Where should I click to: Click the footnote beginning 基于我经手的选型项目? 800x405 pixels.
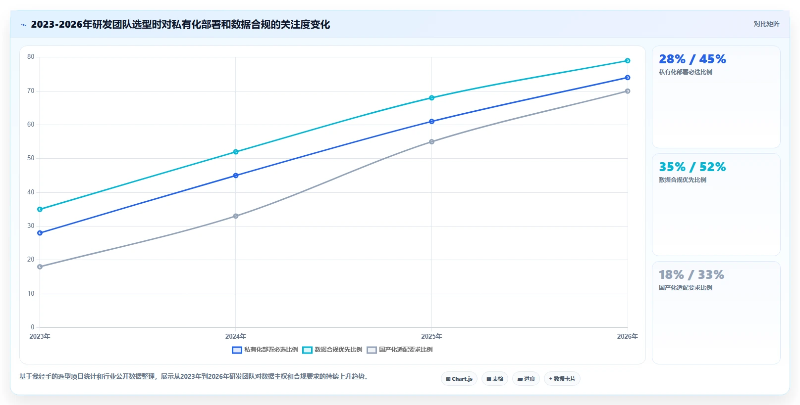tap(195, 376)
